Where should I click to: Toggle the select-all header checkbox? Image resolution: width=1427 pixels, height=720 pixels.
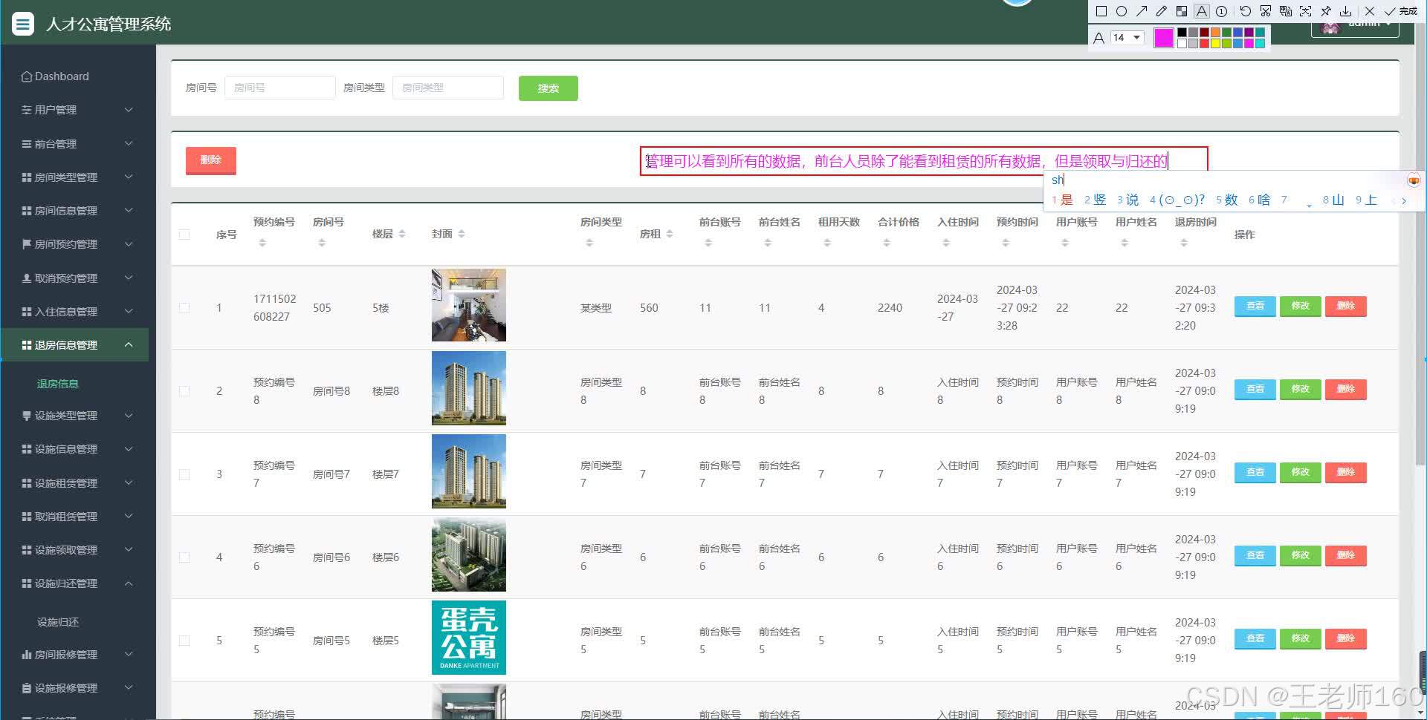(184, 235)
